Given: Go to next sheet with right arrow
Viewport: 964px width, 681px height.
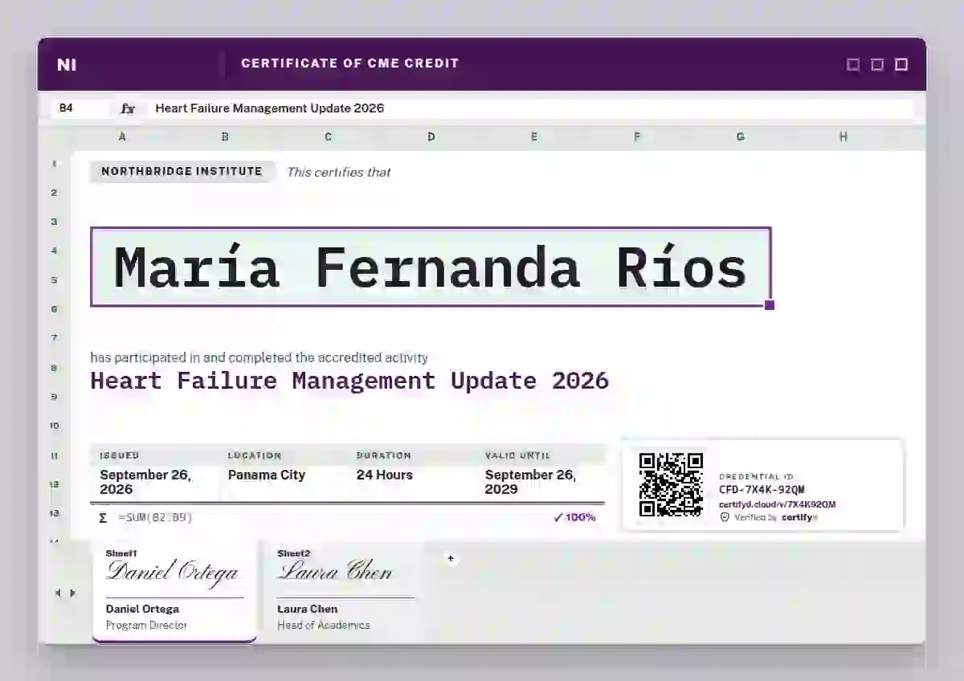Looking at the screenshot, I should click(x=73, y=593).
